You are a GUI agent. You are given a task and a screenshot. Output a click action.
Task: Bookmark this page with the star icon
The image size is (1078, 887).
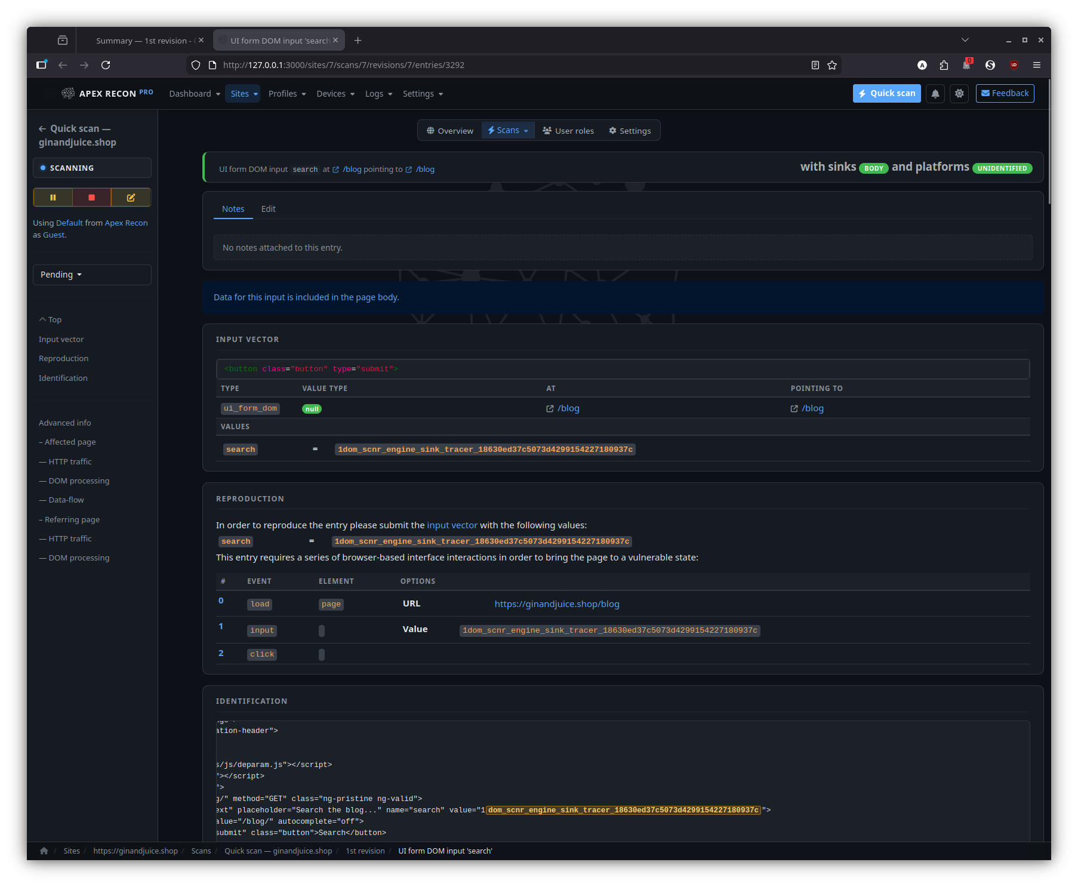coord(832,65)
